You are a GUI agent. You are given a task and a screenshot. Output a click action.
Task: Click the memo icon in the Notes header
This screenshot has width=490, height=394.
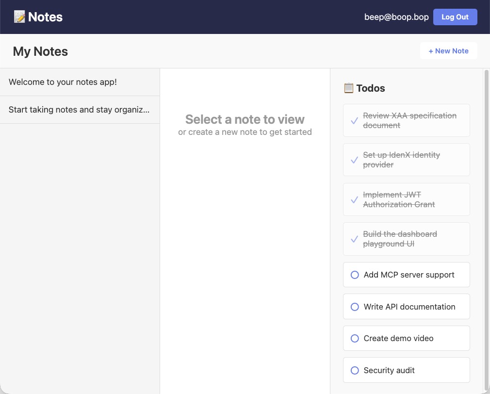pos(20,16)
